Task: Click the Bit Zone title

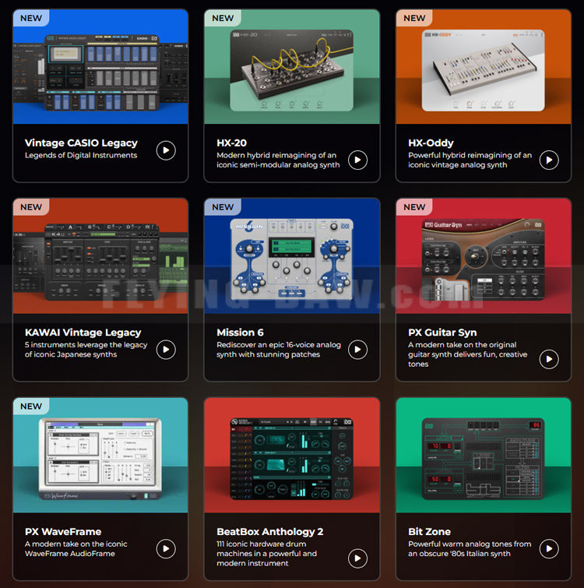Action: pos(429,532)
